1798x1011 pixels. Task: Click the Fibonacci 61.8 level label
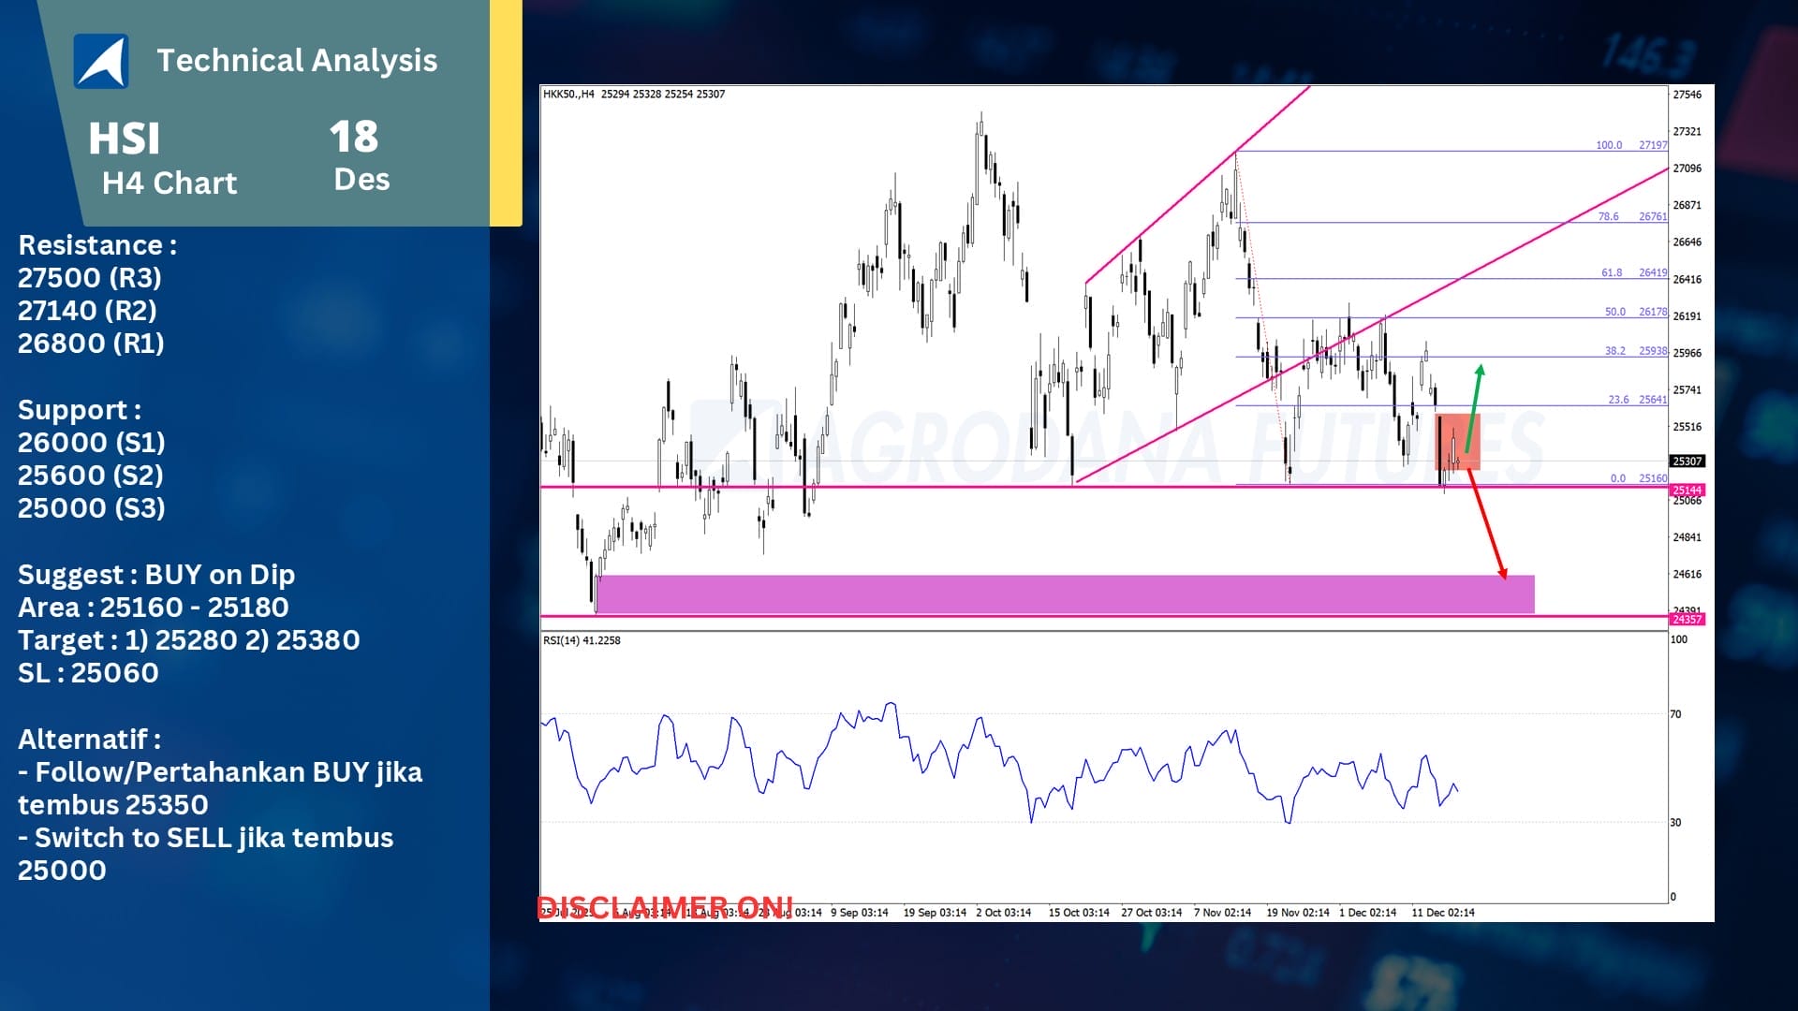pyautogui.click(x=1612, y=273)
